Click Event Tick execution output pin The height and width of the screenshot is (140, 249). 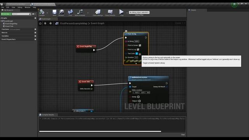pos(92,85)
